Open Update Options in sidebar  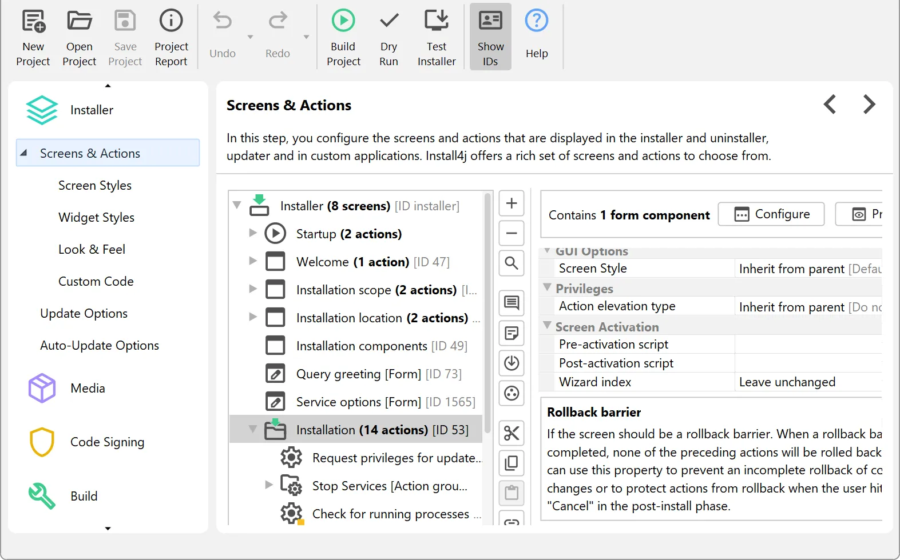point(84,313)
